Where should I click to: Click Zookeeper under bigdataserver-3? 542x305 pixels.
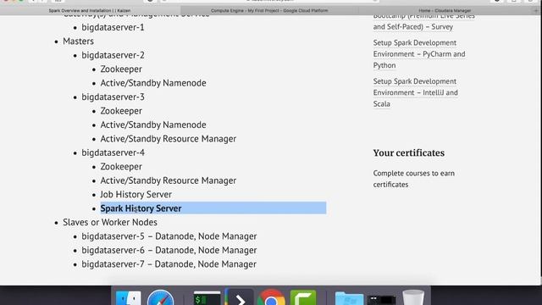click(121, 111)
